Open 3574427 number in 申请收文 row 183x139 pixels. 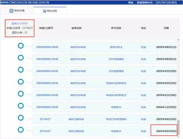tap(45, 131)
